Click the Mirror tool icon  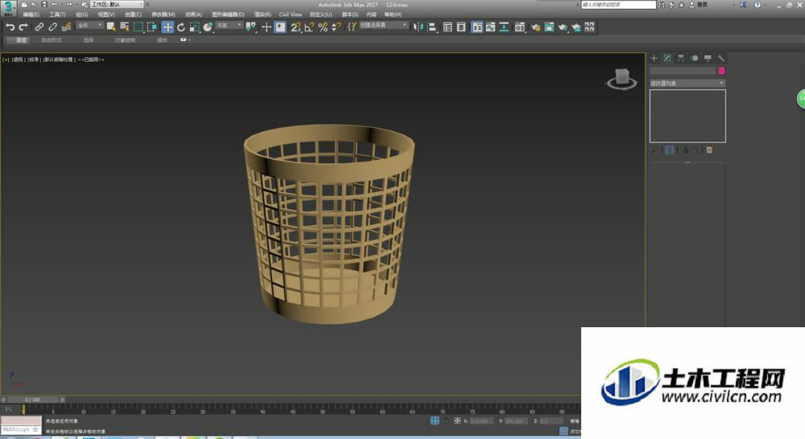(418, 27)
